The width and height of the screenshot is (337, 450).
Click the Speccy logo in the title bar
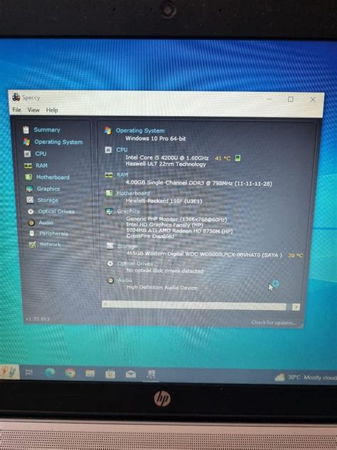click(x=16, y=98)
